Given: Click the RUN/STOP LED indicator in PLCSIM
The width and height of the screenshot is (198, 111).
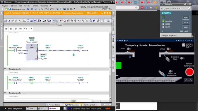Looking at the screenshot, I should 163,21.
